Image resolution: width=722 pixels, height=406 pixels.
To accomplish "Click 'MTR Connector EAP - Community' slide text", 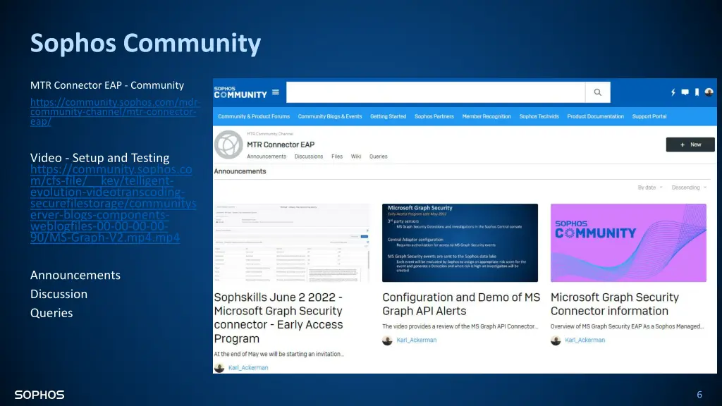I will point(107,85).
